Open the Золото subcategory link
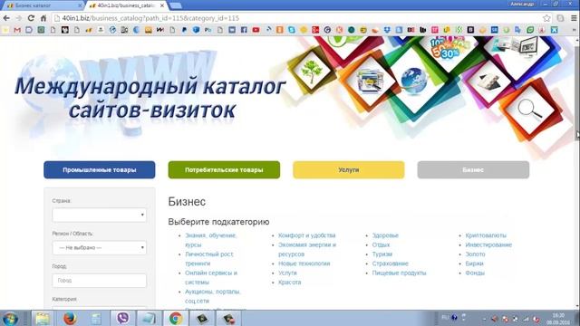Viewport: 580px width, 326px height. tap(475, 254)
